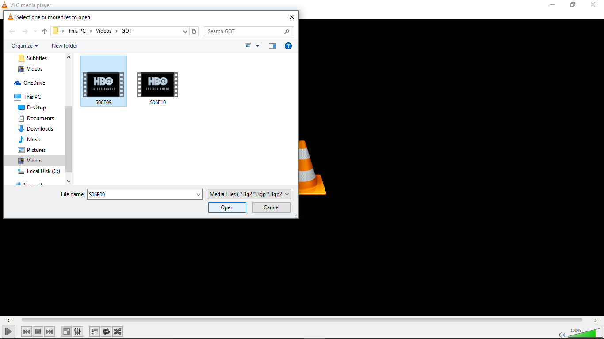Click New folder button
The height and width of the screenshot is (339, 604).
[65, 46]
